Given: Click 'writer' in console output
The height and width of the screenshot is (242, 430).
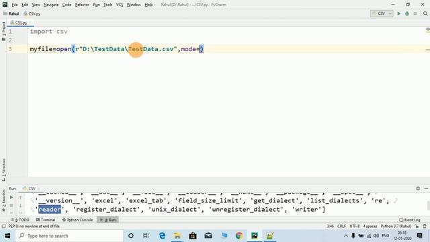Looking at the screenshot, I should pyautogui.click(x=306, y=209).
